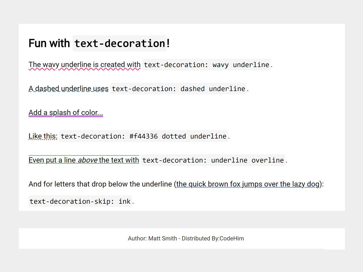Click the purple 'Add a splash of color...' link
This screenshot has height=272, width=363.
[65, 112]
